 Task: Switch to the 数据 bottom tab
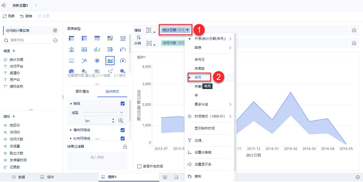coord(19,177)
